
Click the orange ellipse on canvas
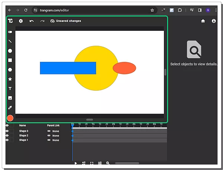[125, 68]
